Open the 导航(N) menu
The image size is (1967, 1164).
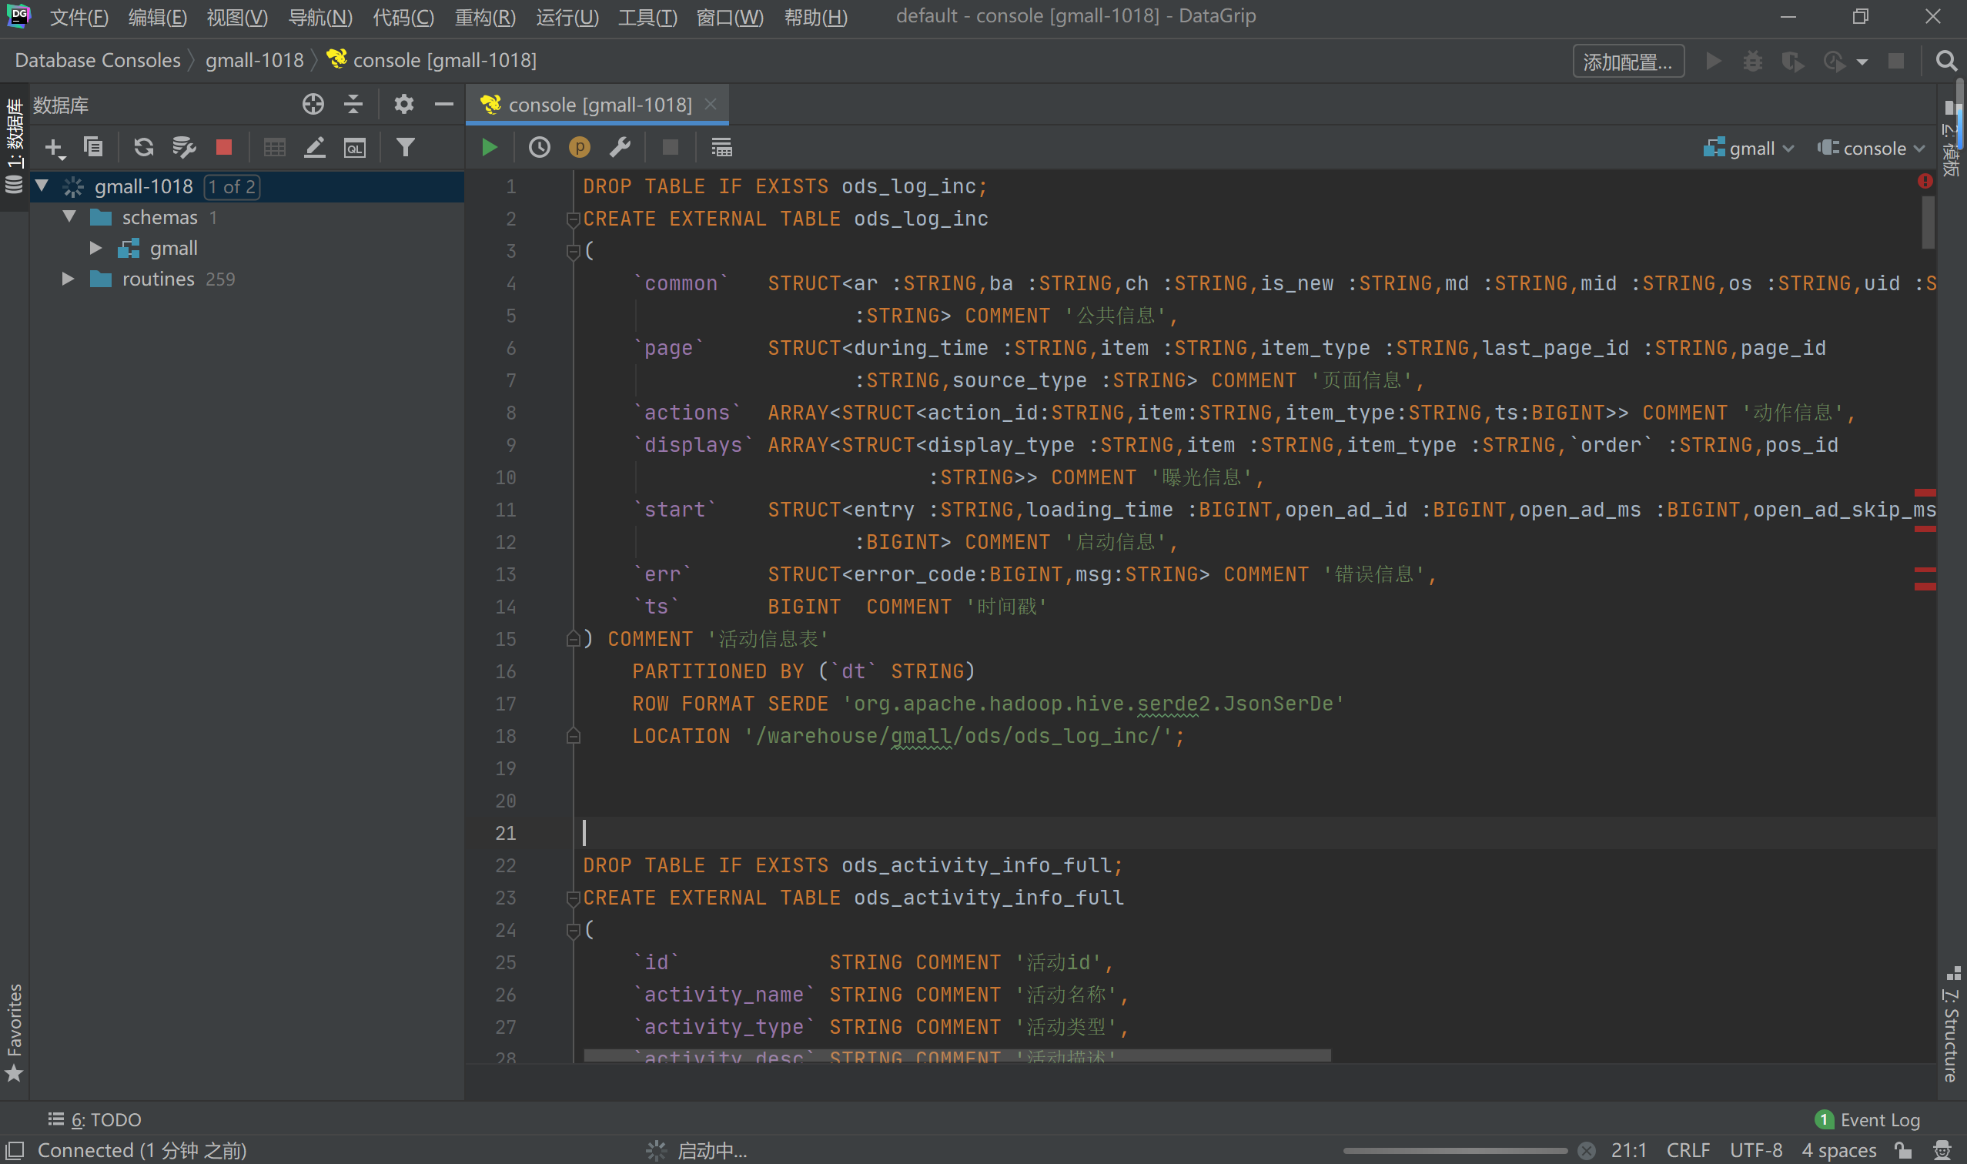[x=320, y=17]
